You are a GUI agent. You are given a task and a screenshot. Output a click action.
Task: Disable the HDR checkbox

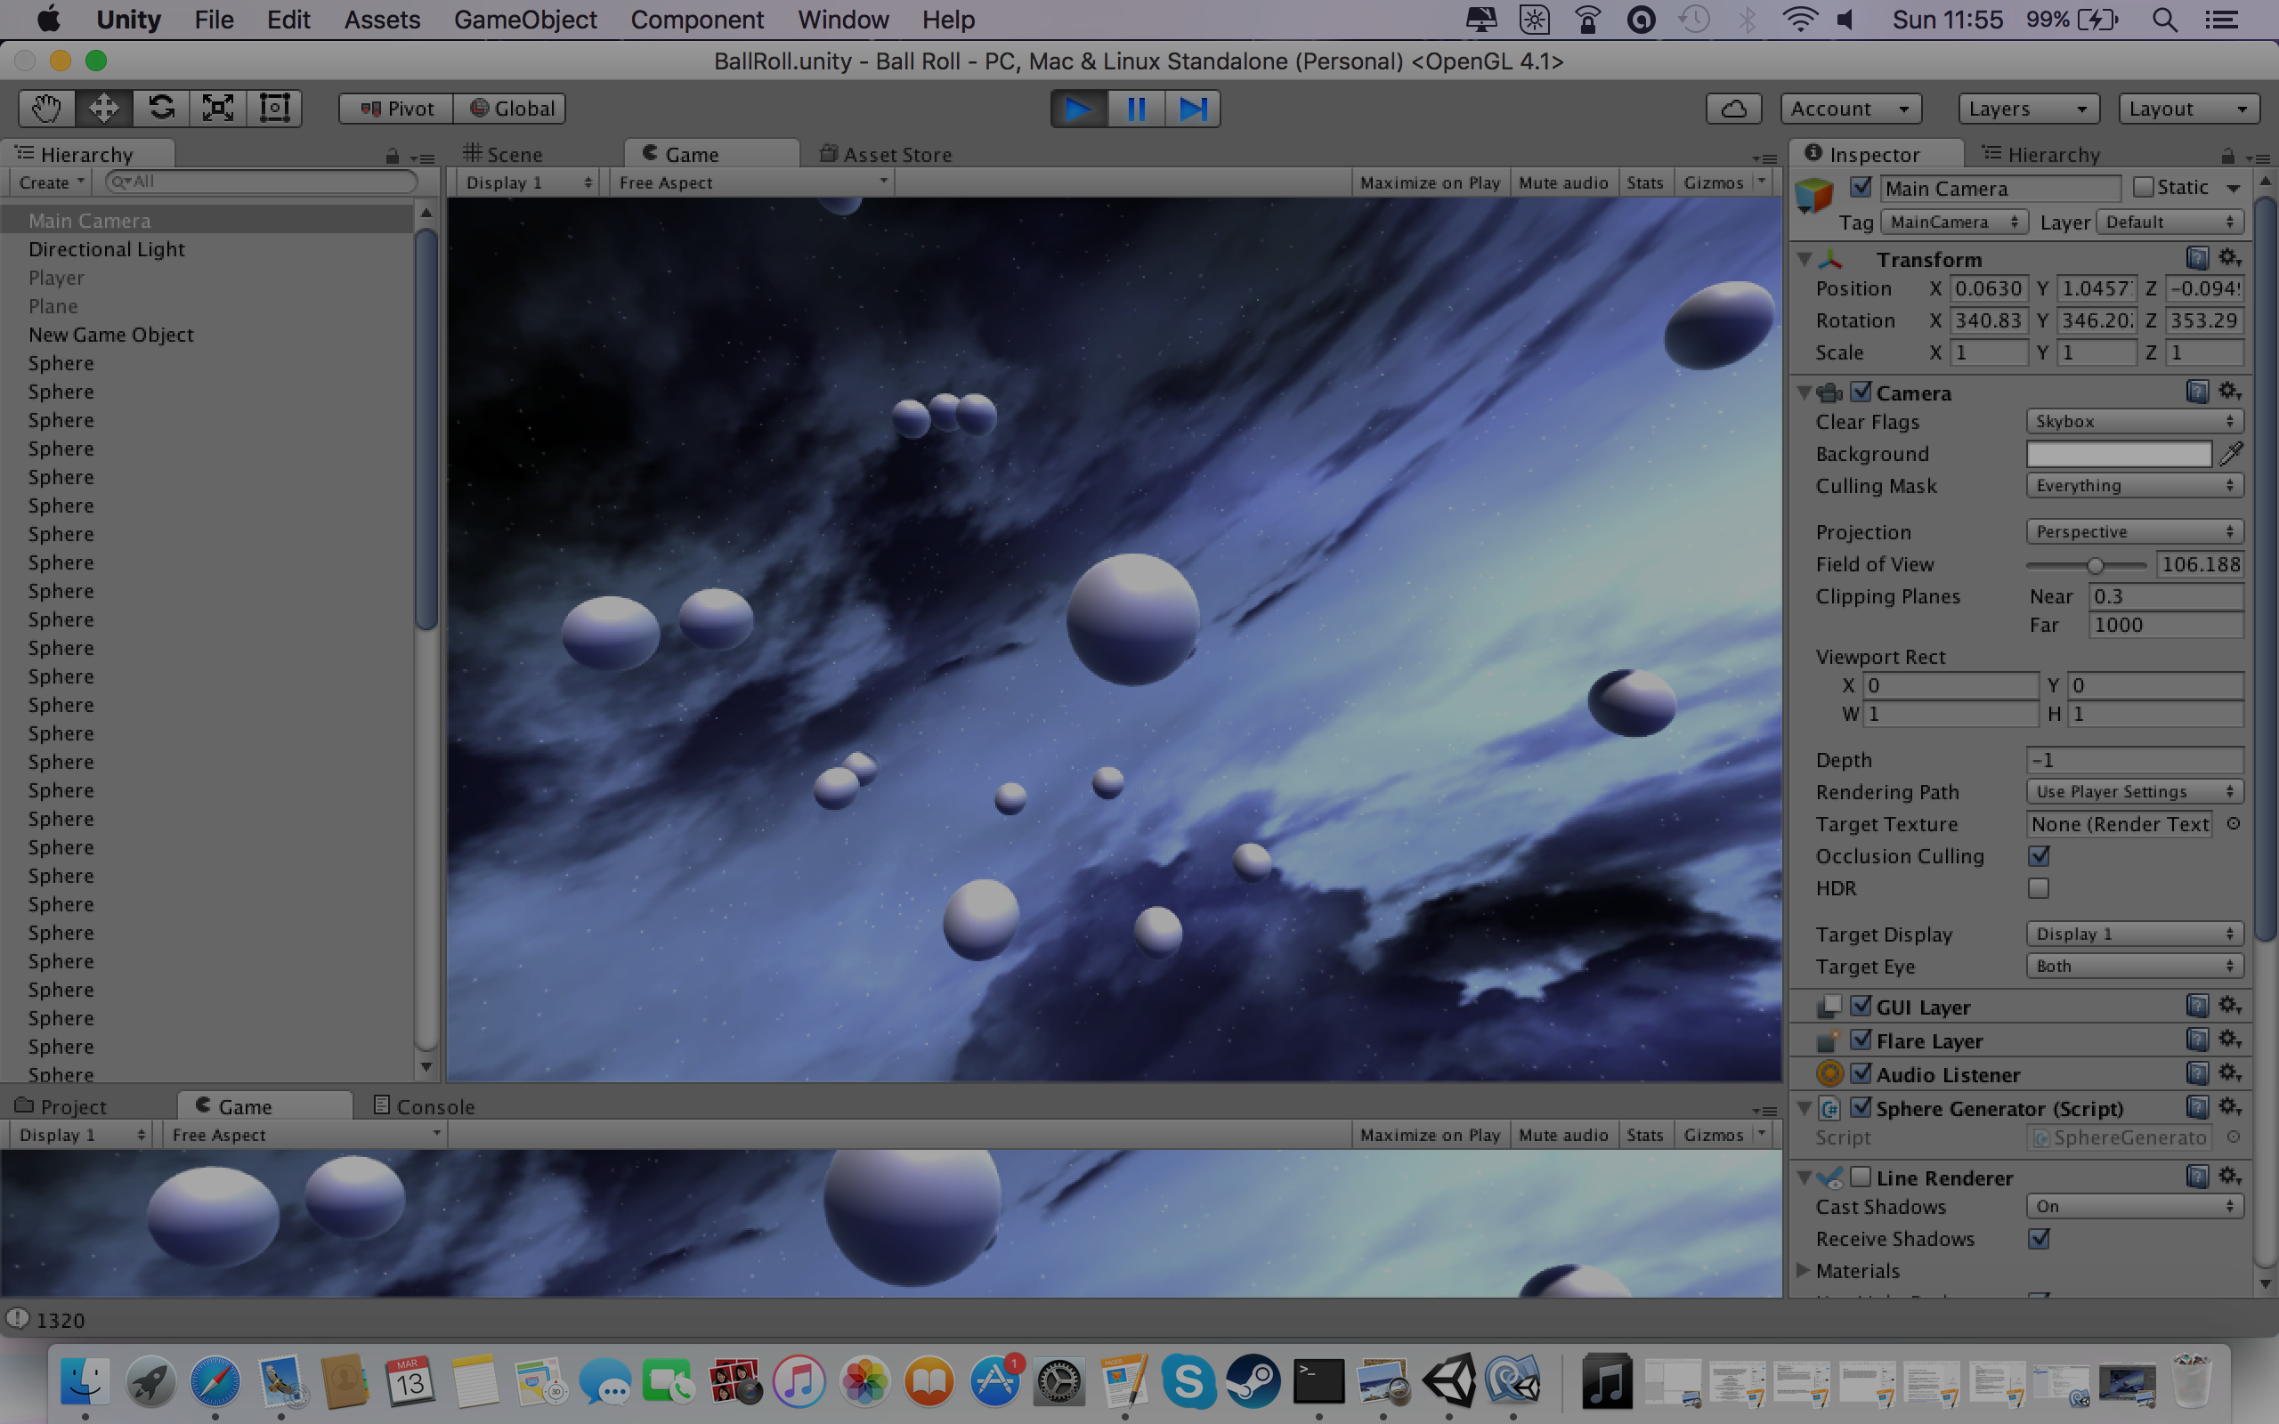(2039, 888)
